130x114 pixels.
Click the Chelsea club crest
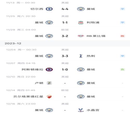click(49, 9)
